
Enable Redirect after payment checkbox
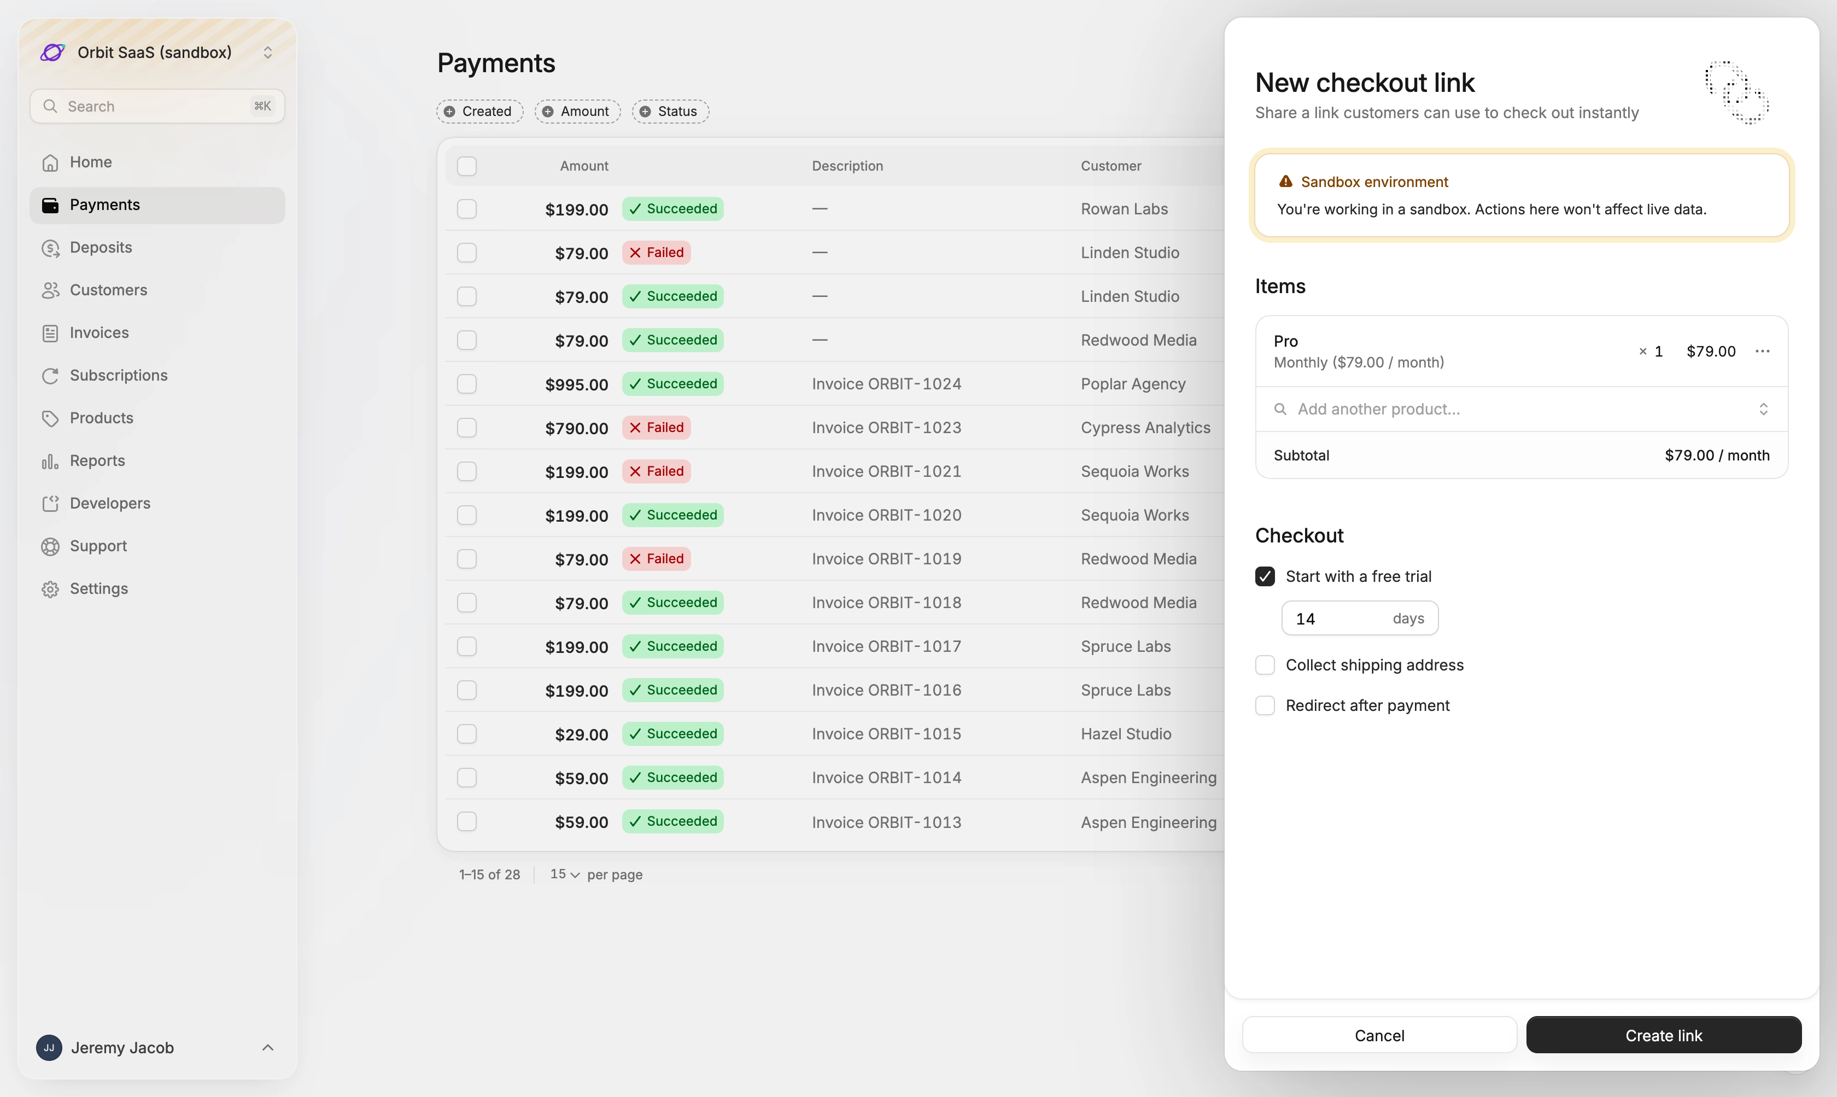tap(1265, 705)
